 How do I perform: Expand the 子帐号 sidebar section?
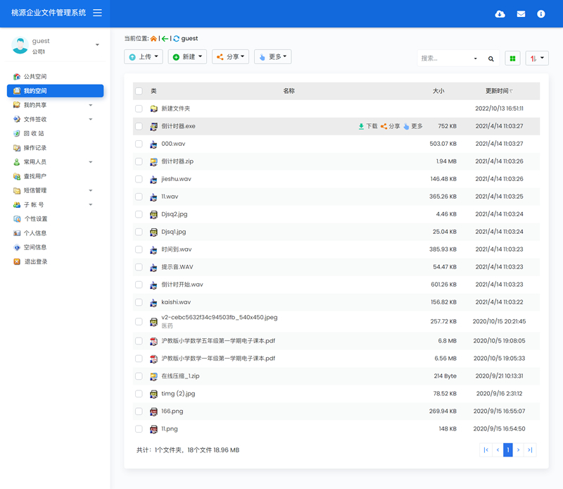point(42,204)
